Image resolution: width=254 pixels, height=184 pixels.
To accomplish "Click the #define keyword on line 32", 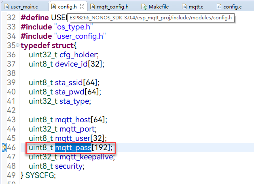I will [x=35, y=17].
